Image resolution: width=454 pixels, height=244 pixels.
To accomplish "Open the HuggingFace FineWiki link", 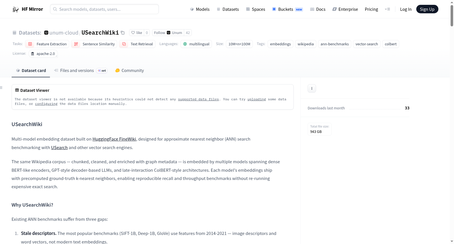I will [114, 139].
